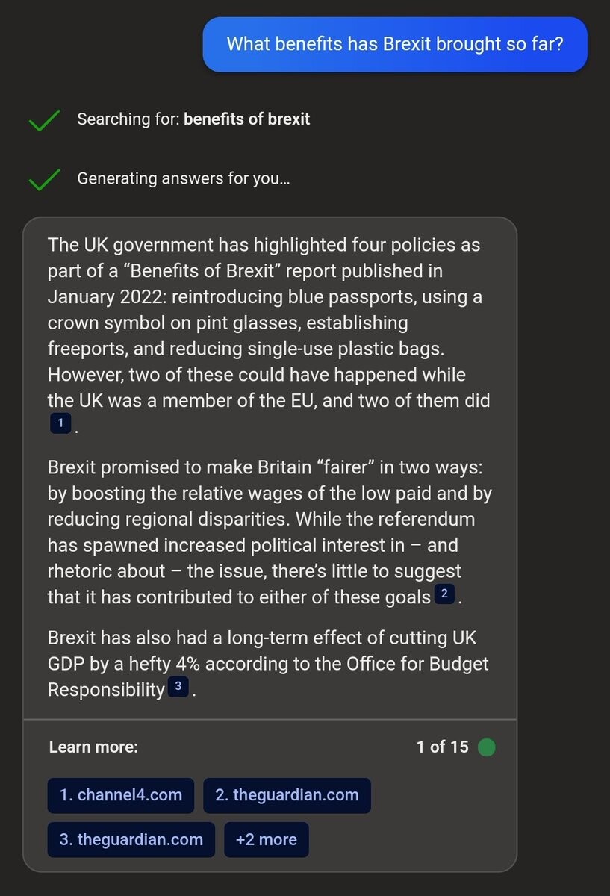Open citation footnote number 1

60,425
